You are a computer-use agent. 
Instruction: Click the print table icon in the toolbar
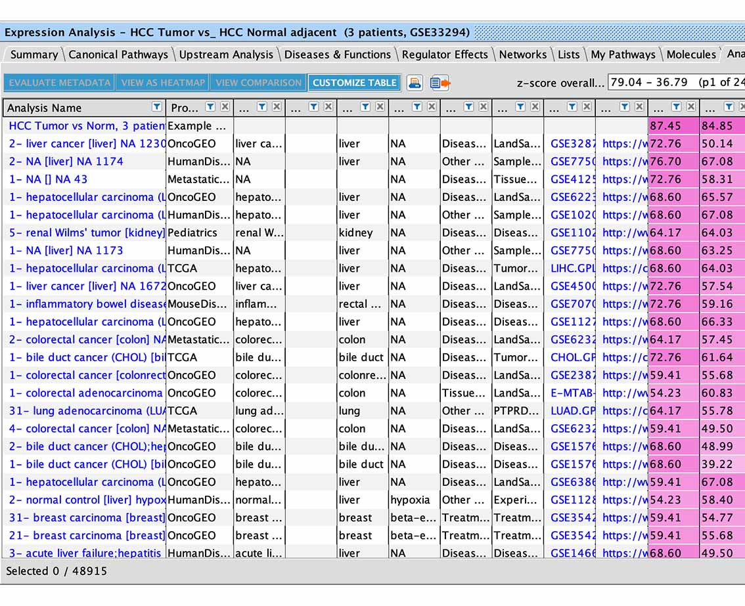pos(415,83)
